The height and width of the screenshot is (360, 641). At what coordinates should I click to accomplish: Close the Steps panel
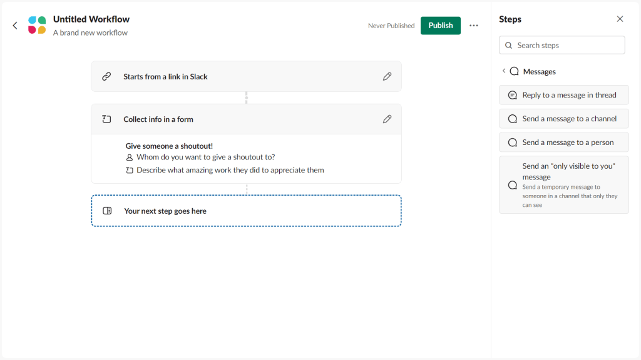(x=620, y=19)
